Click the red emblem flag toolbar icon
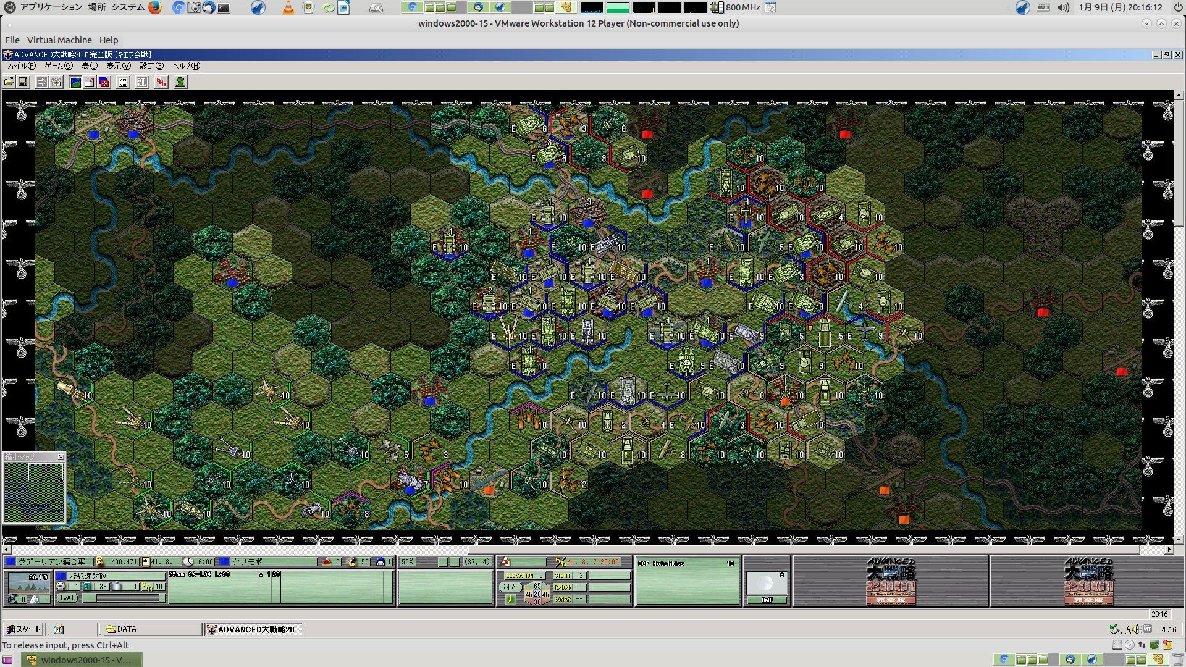1186x667 pixels. [x=104, y=82]
